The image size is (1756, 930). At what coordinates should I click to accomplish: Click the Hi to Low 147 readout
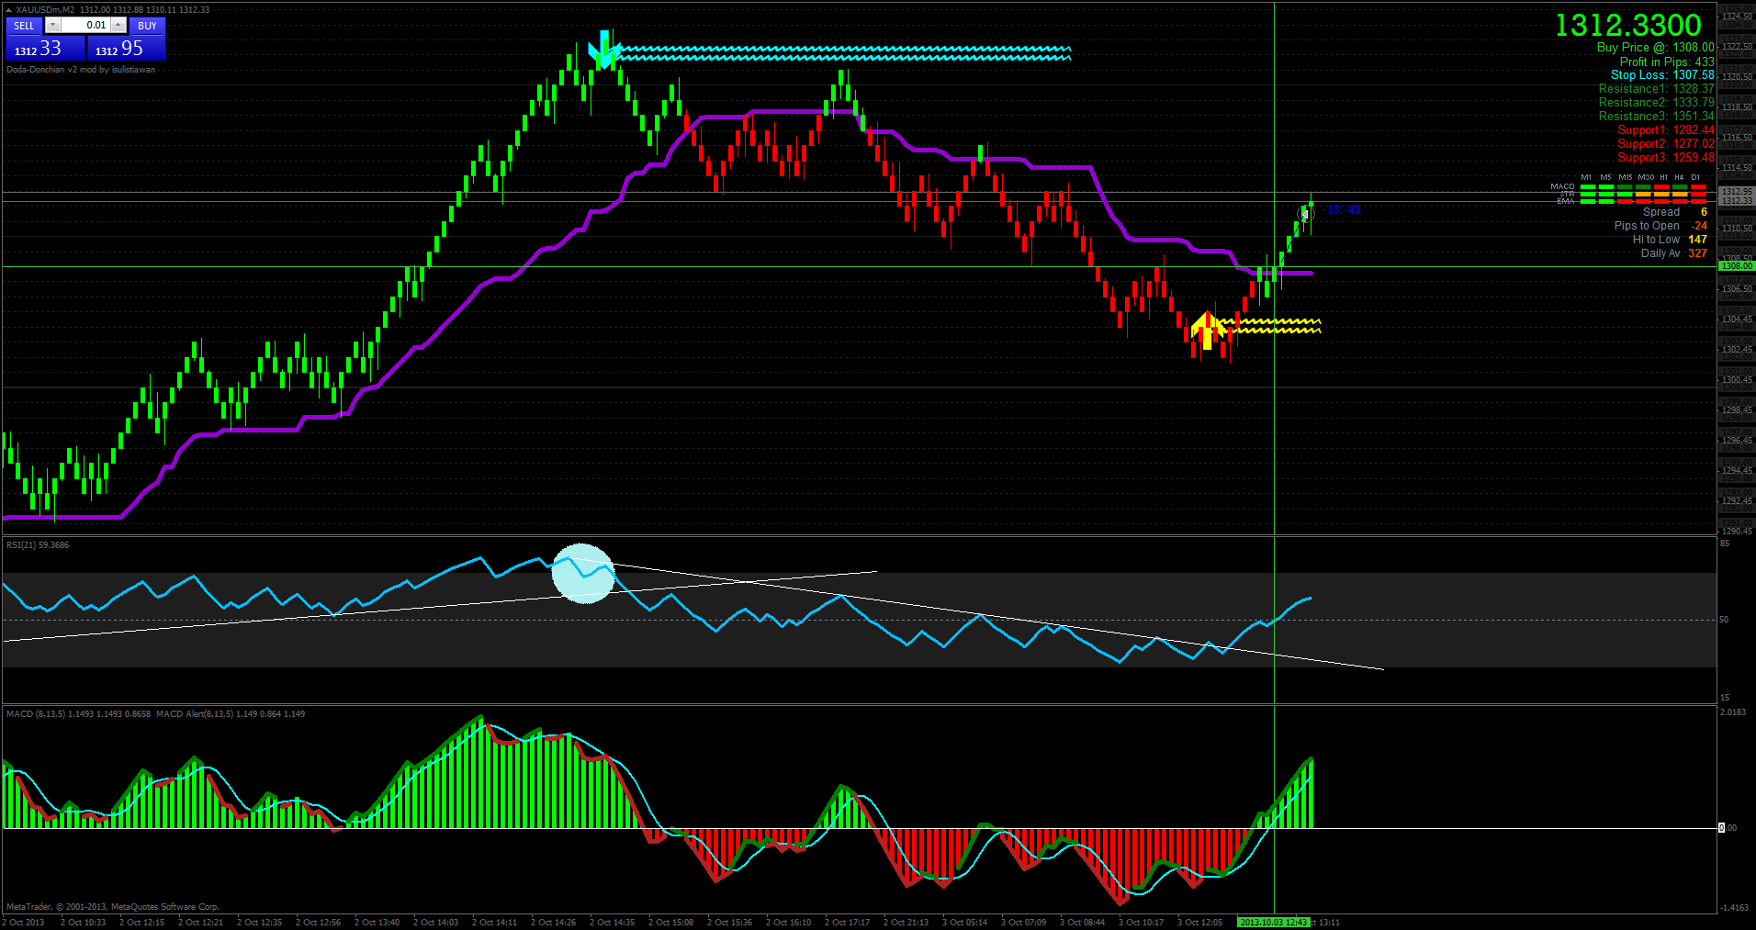[1670, 240]
